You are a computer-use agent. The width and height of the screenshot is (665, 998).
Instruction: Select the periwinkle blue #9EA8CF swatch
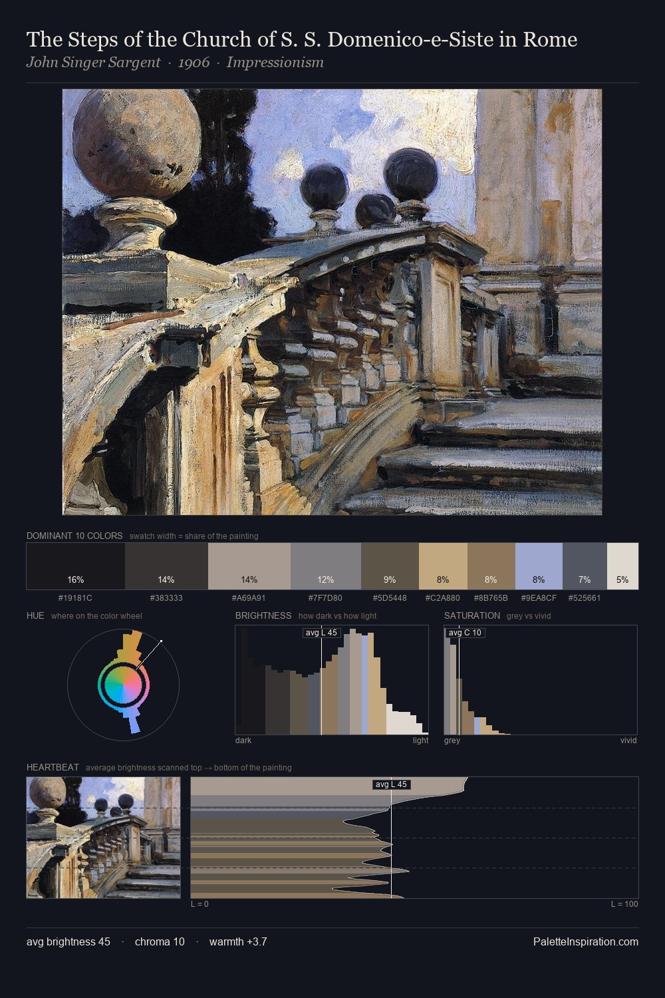tap(539, 566)
